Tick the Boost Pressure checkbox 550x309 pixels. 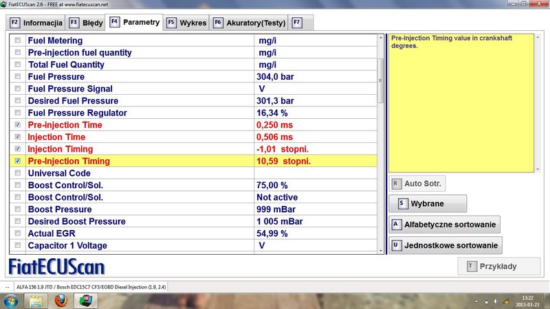pos(18,209)
